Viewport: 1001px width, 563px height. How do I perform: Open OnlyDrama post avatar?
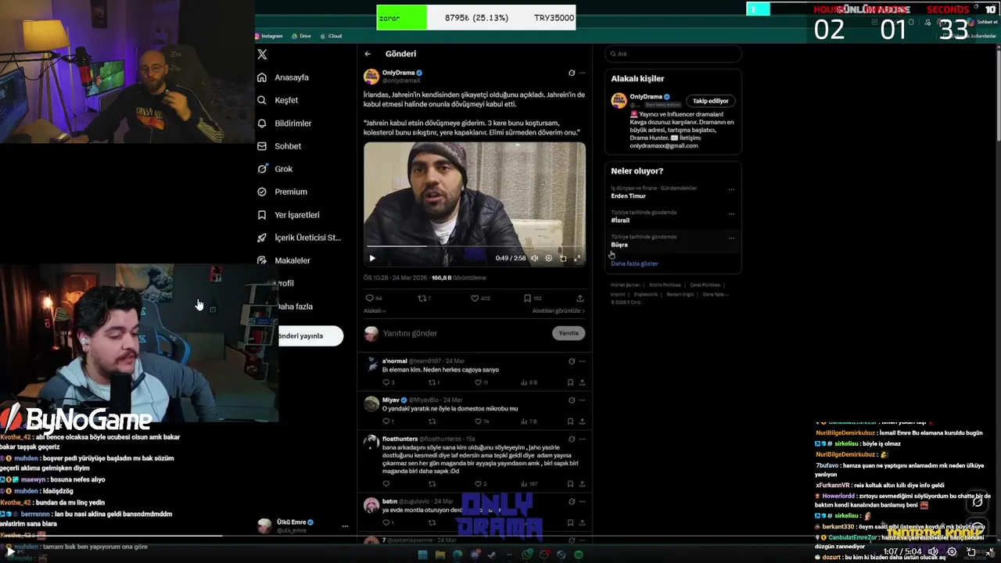[x=371, y=76]
